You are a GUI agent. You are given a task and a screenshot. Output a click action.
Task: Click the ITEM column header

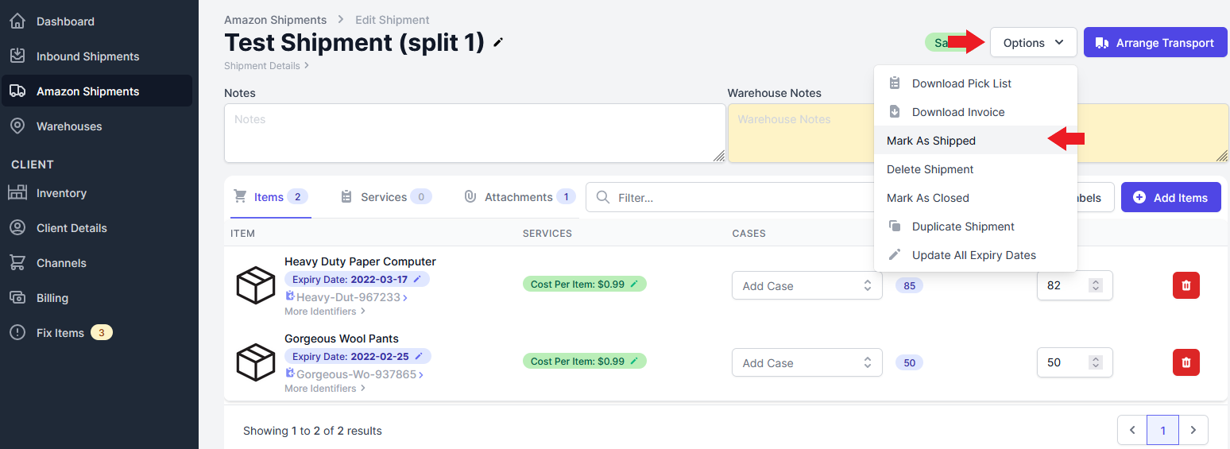pyautogui.click(x=242, y=234)
